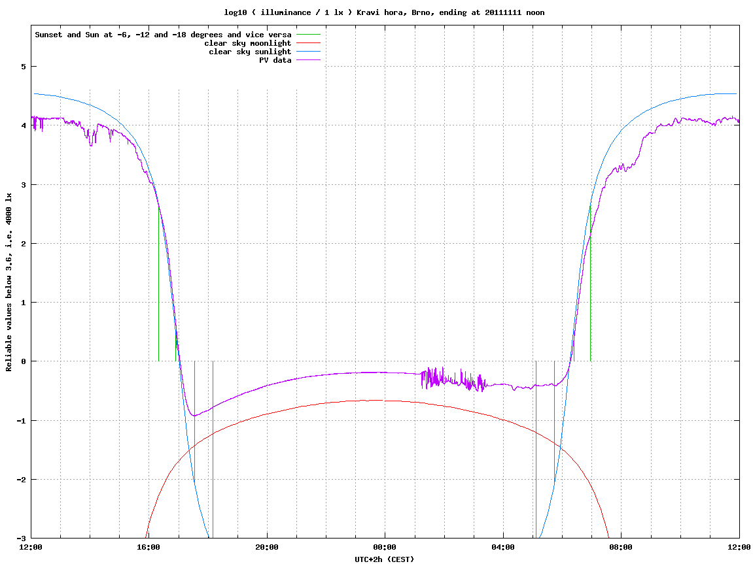Click the 'clear sky moonlight' legend label
This screenshot has height=564, width=753.
coord(248,43)
